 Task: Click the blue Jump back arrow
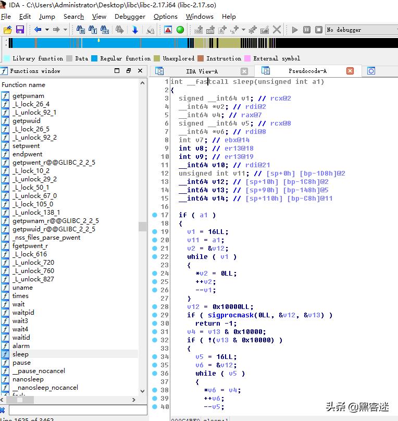tap(38, 30)
